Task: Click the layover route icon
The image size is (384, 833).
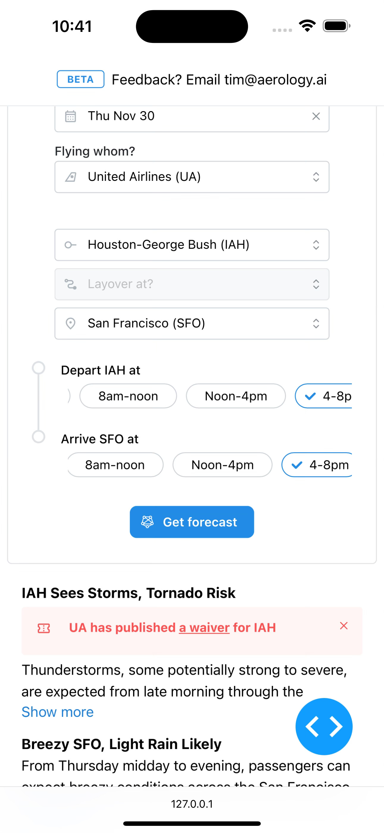Action: pyautogui.click(x=71, y=284)
